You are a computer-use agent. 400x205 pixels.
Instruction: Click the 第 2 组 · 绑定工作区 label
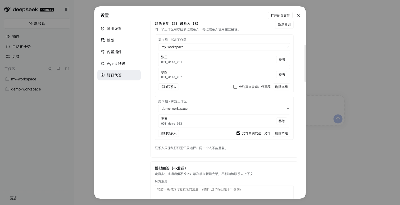click(x=172, y=101)
